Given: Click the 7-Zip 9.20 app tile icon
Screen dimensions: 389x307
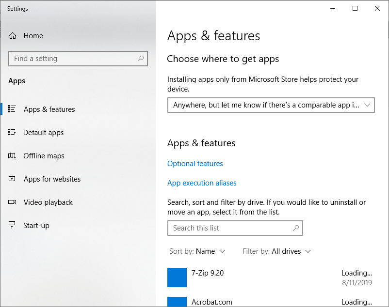Looking at the screenshot, I should [x=177, y=277].
